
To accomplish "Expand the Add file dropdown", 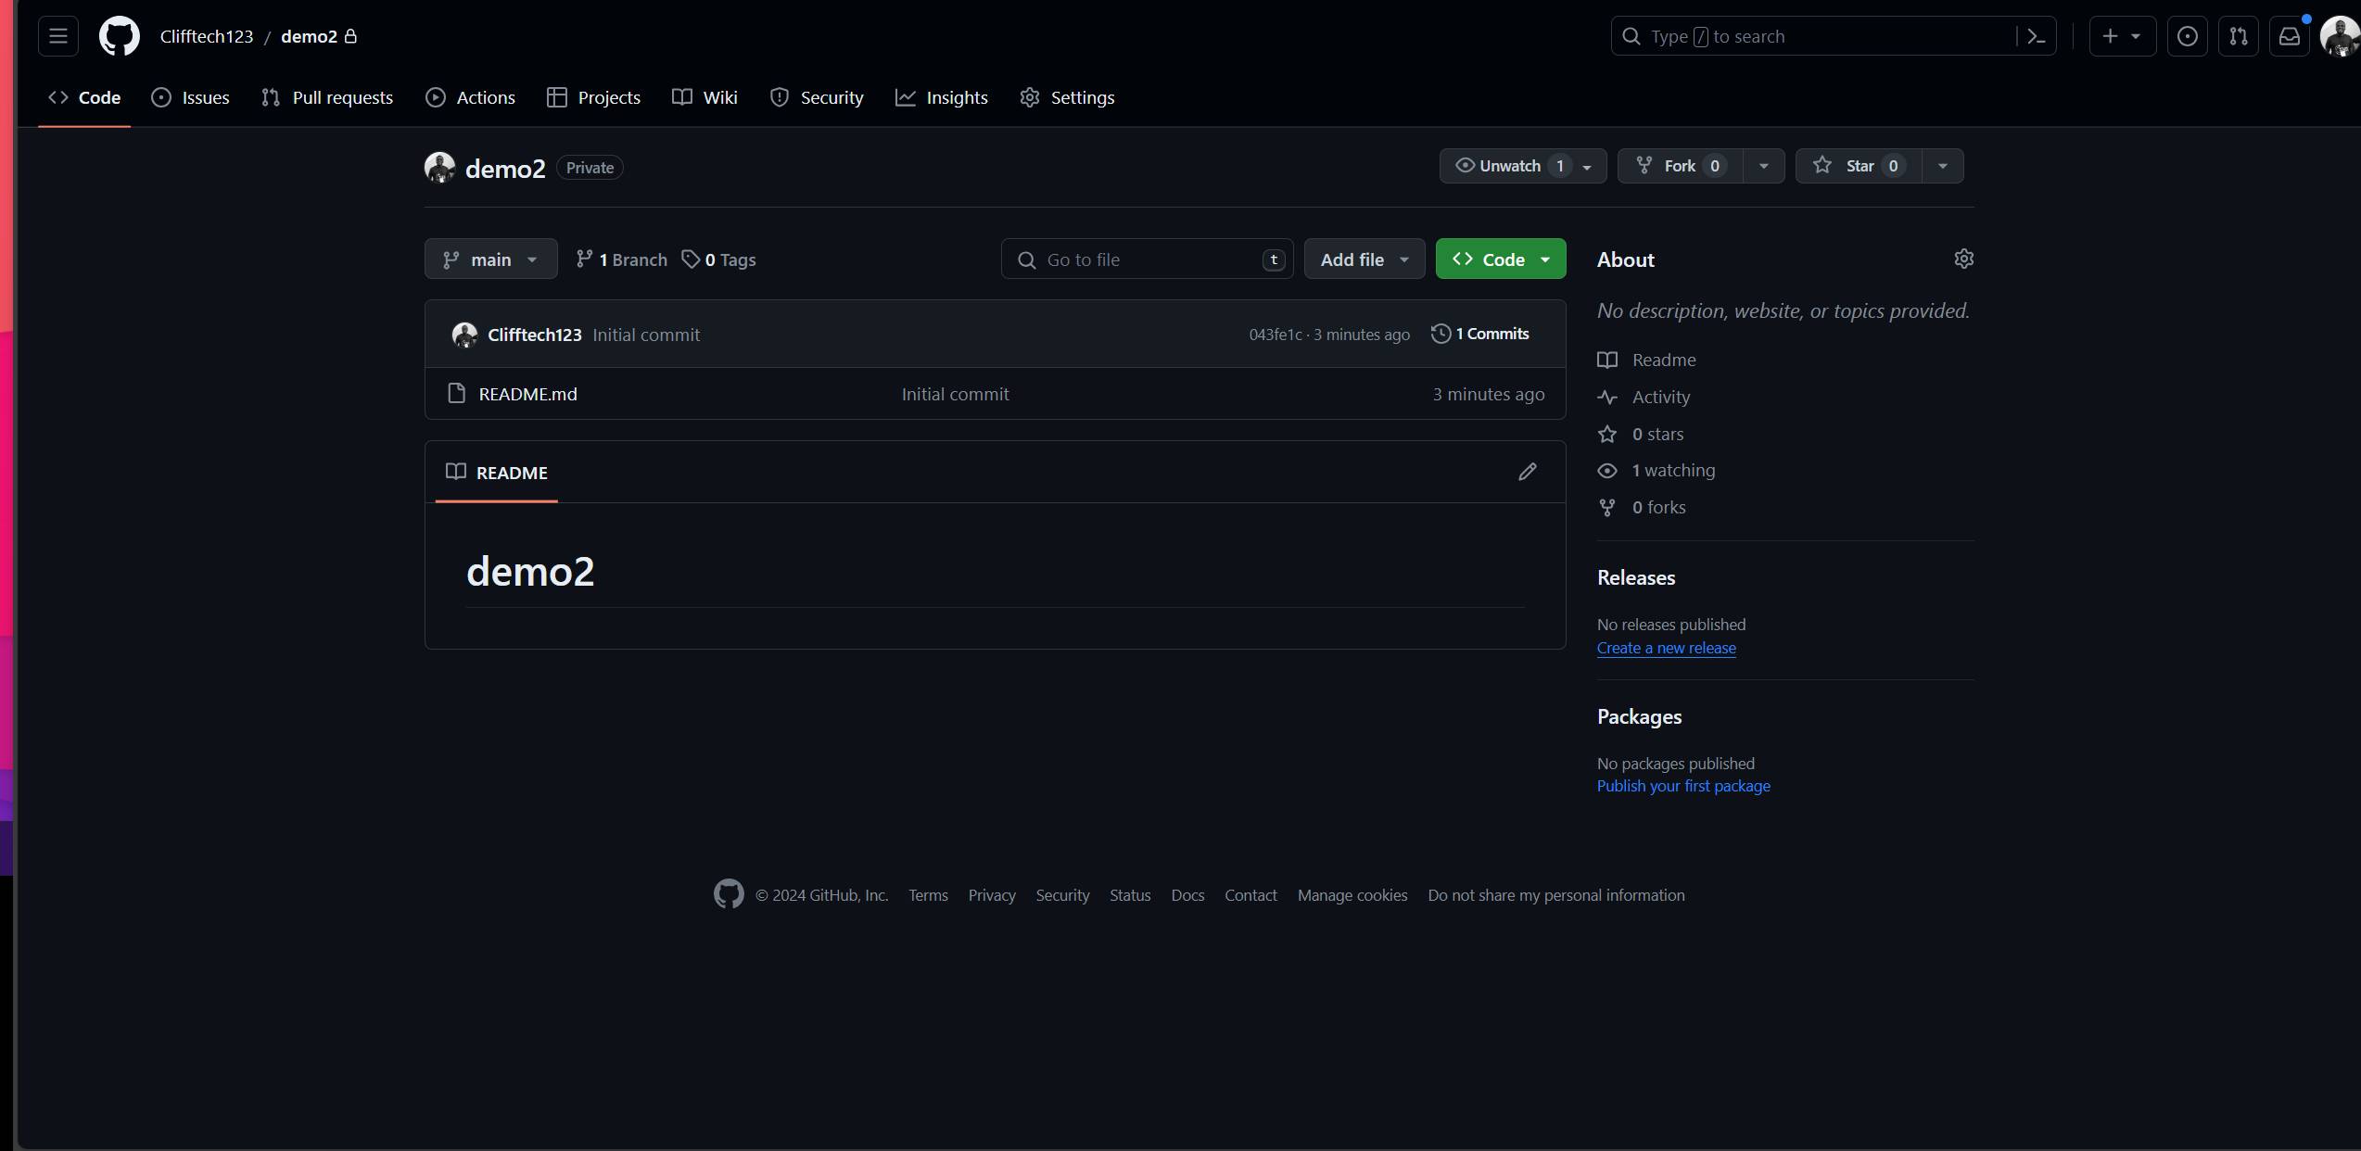I will pos(1365,259).
